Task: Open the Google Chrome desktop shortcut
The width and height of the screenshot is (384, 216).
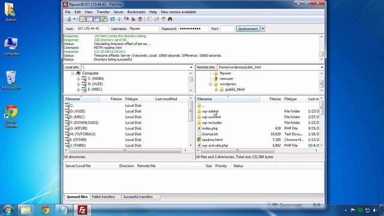Action: 11,116
